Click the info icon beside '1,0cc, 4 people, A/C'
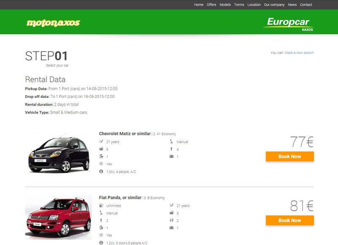 pyautogui.click(x=101, y=171)
